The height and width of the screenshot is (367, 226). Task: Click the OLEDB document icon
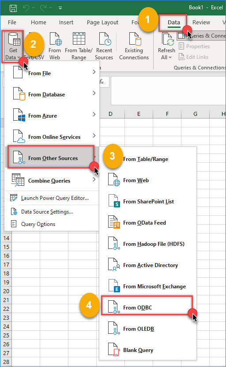click(114, 329)
